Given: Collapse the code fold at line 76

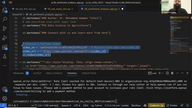Looking at the screenshot, I should pos(20,62).
